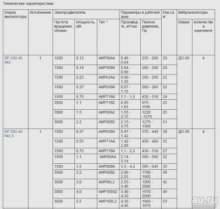The width and height of the screenshot is (220, 209).
Task: Select the ДО-38 cell in first fan row
Action: 184,92
